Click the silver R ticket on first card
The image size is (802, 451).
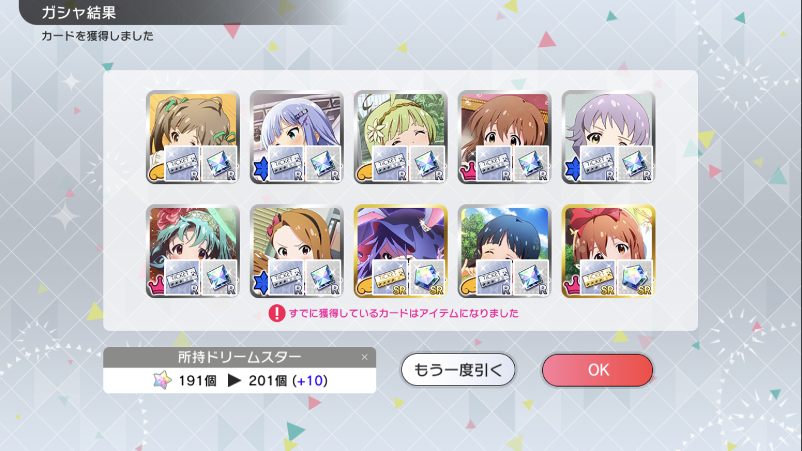click(182, 163)
